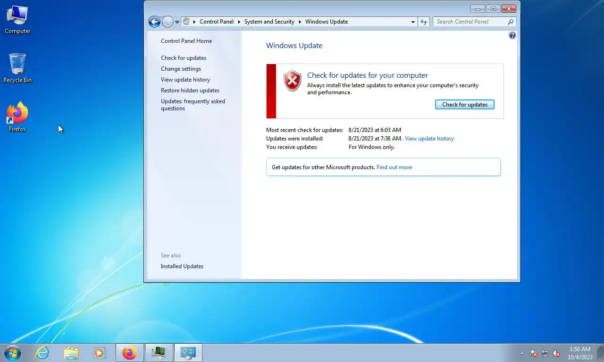
Task: Open the Windows Start button
Action: point(13,352)
